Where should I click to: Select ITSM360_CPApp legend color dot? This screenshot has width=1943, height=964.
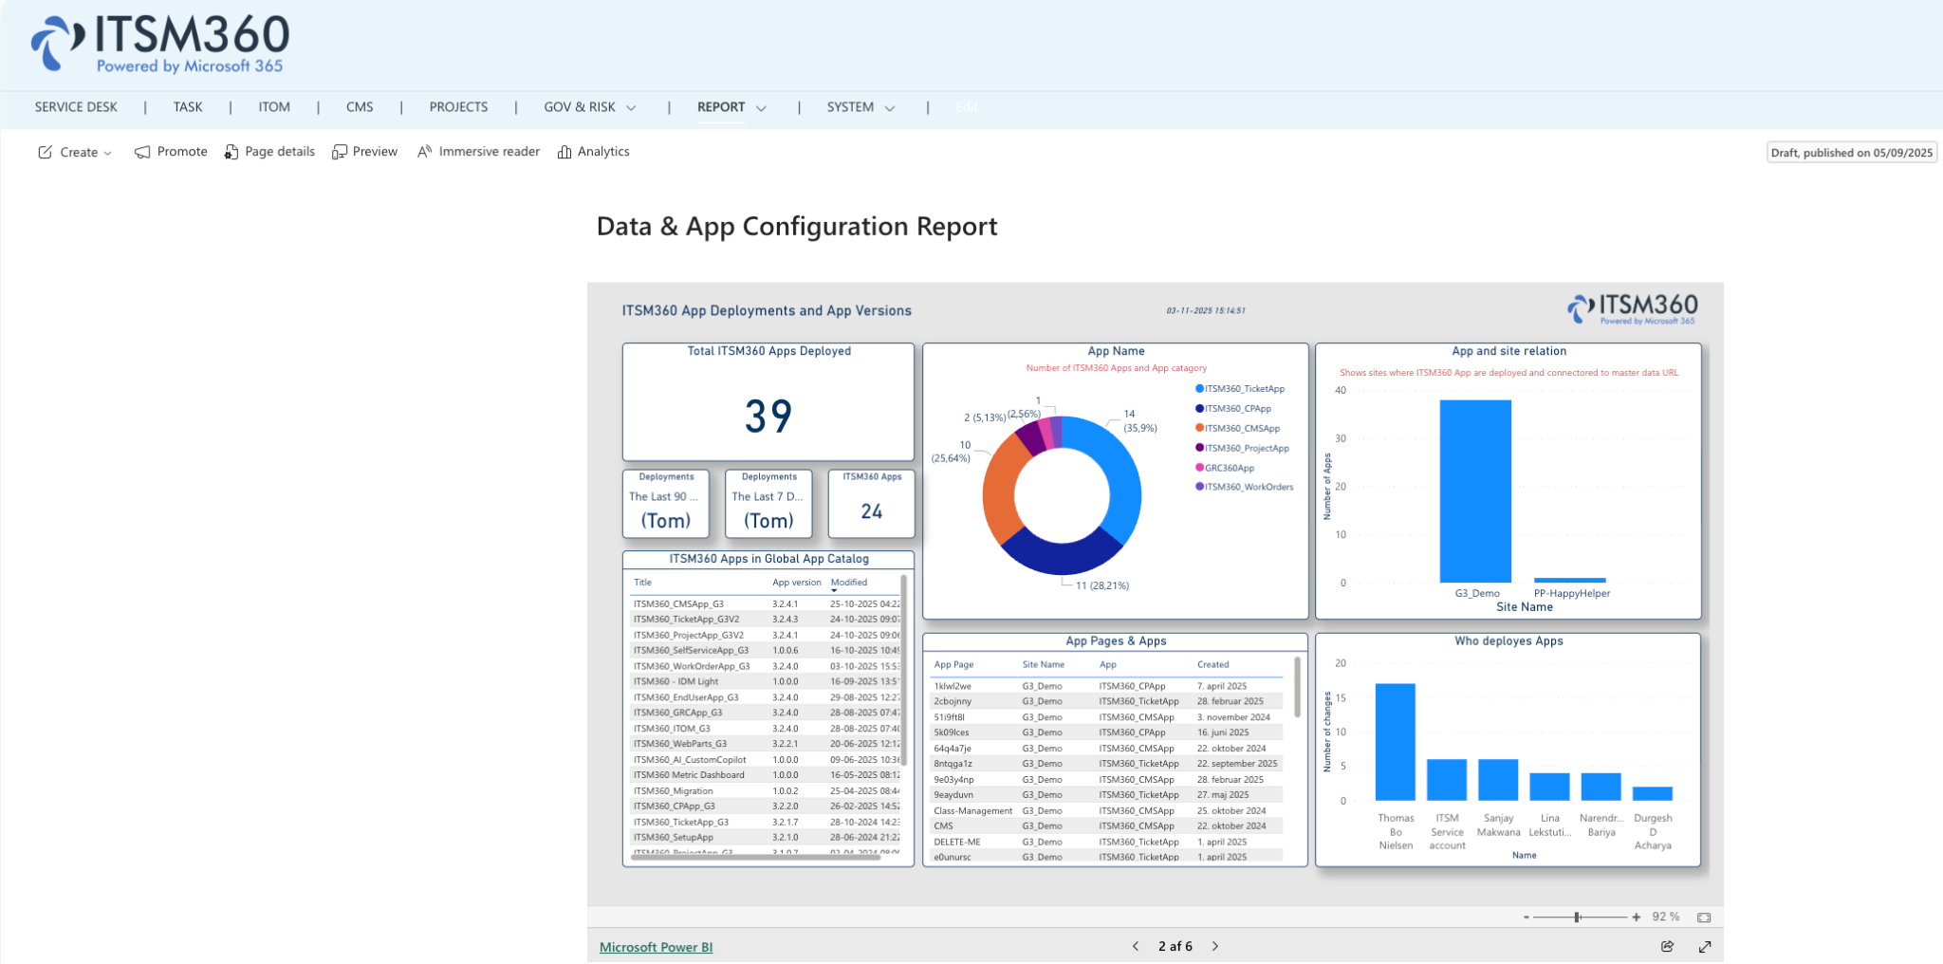coord(1199,409)
